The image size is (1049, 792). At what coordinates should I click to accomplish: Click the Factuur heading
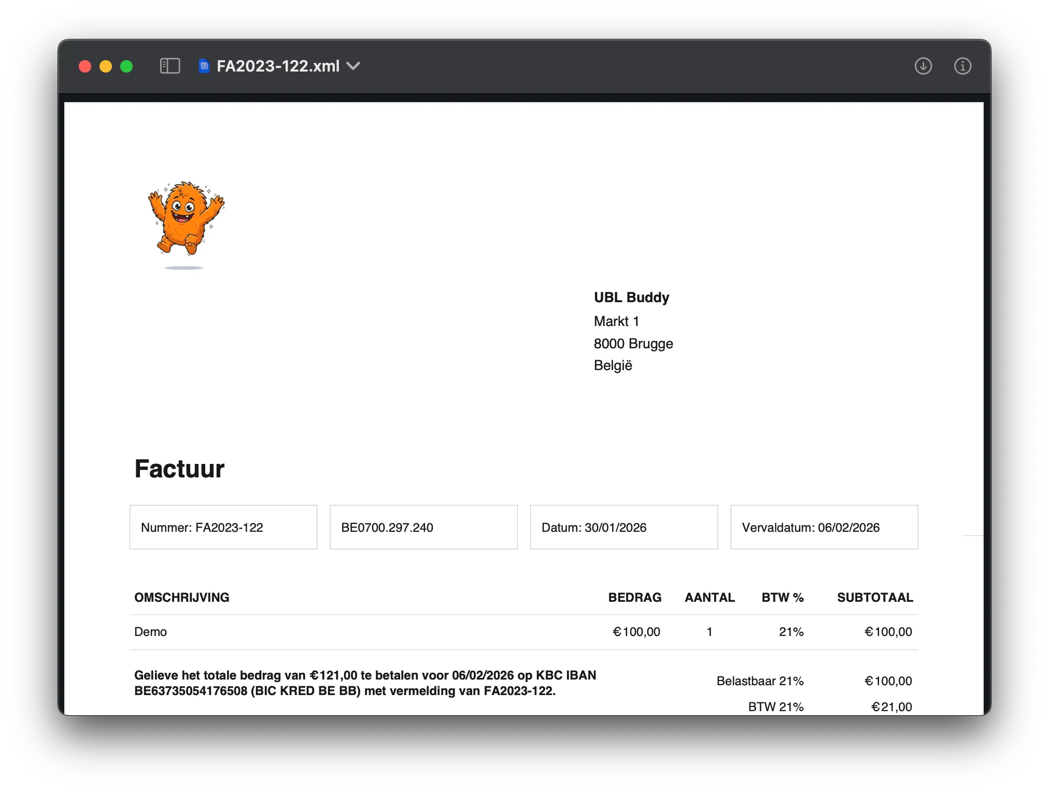click(x=179, y=469)
